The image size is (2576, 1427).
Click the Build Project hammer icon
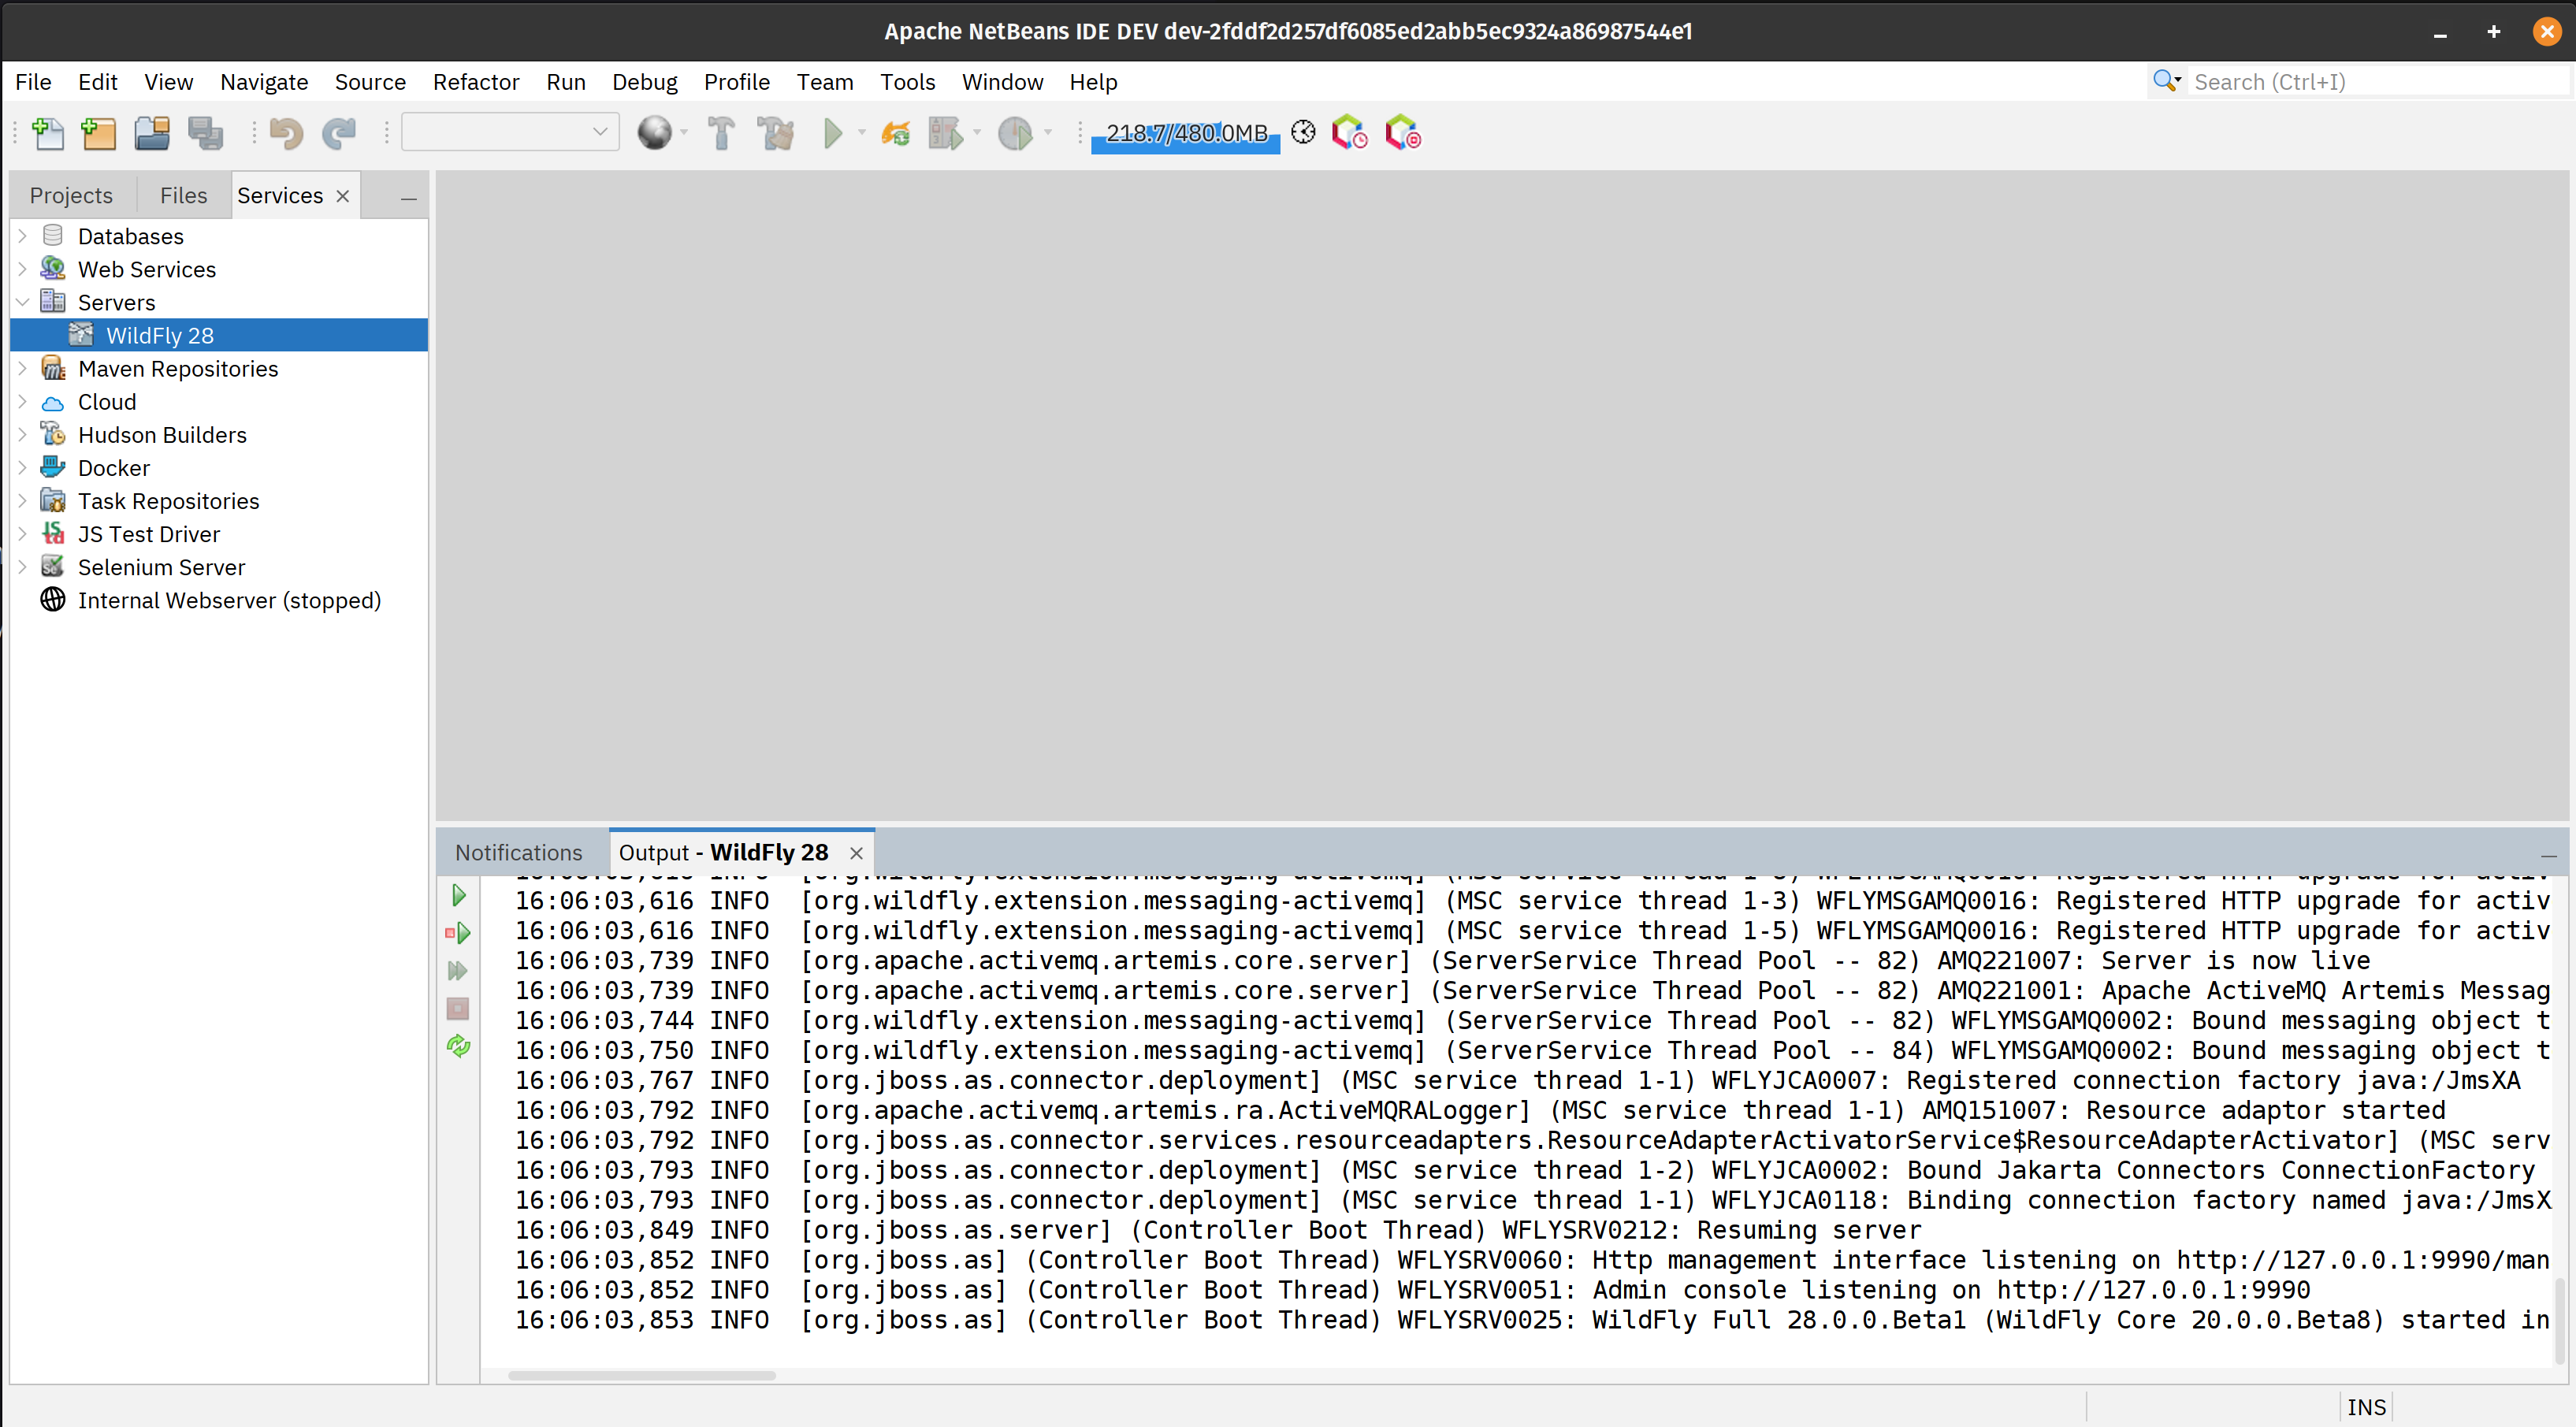pos(721,133)
